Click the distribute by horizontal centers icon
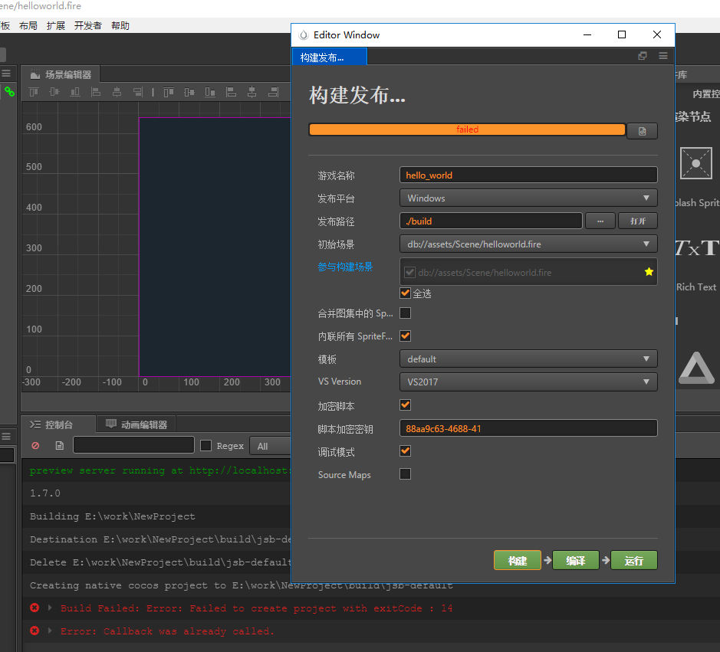The width and height of the screenshot is (720, 652). pos(252,92)
